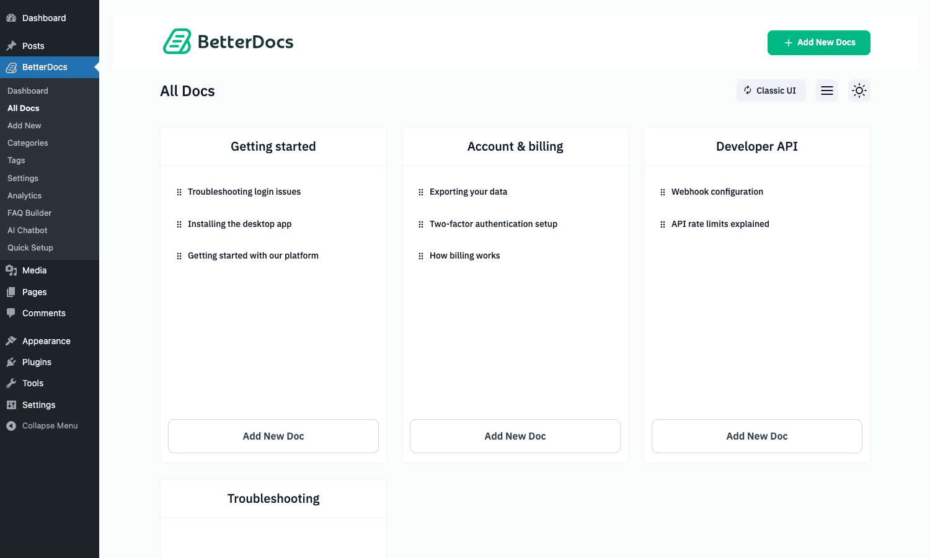This screenshot has height=558, width=930.
Task: Grab drag handle of API rate limits explained
Action: 663,224
